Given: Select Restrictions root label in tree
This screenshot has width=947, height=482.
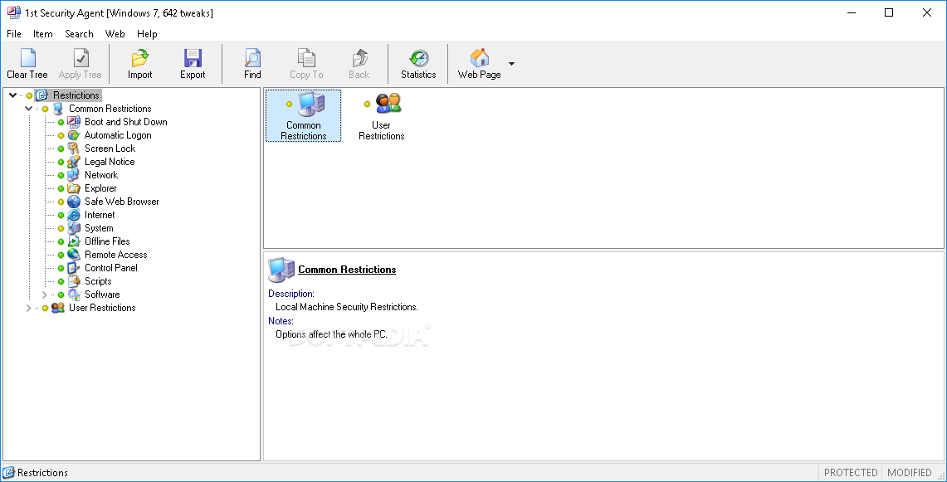Looking at the screenshot, I should [x=76, y=95].
